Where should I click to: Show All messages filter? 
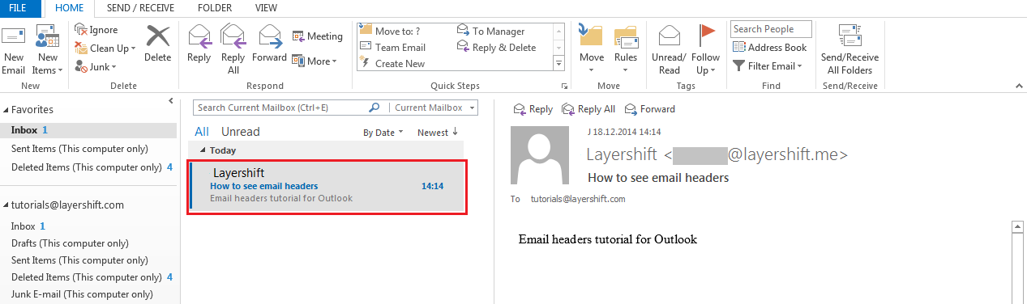point(202,132)
